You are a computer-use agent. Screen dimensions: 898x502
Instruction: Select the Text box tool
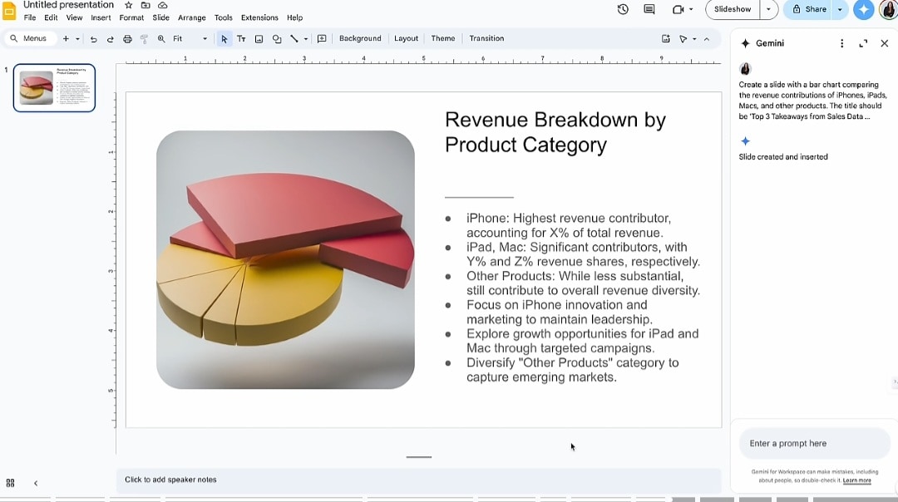coord(241,39)
